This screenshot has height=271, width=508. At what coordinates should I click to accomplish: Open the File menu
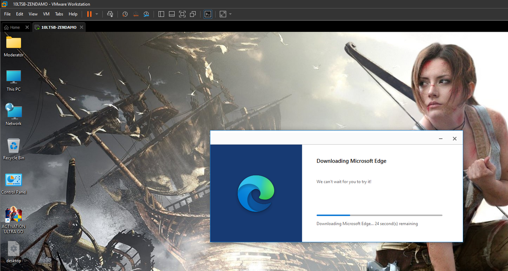7,14
